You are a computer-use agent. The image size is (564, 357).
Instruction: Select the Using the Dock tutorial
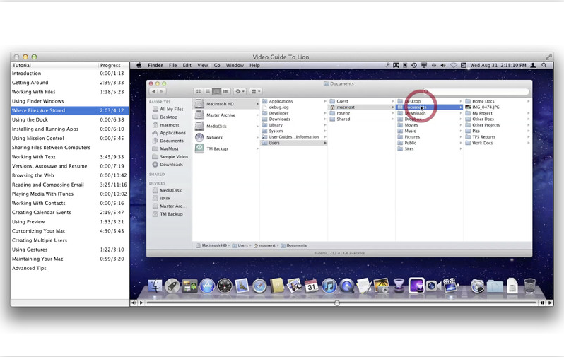tap(70, 120)
